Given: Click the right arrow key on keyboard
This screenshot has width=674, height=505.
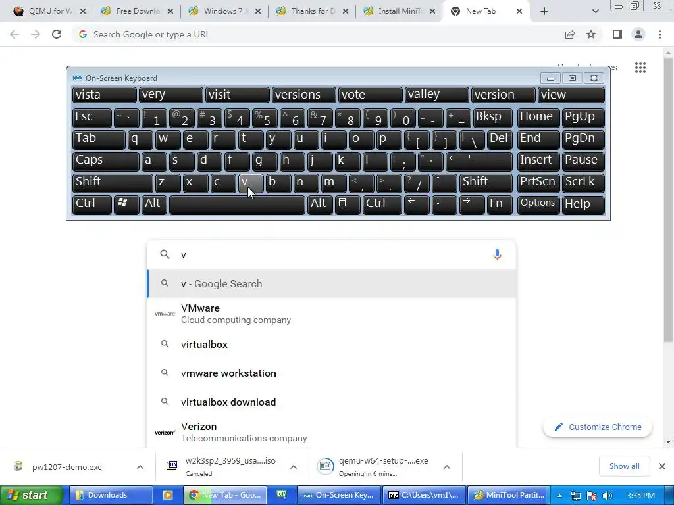Looking at the screenshot, I should coord(471,204).
